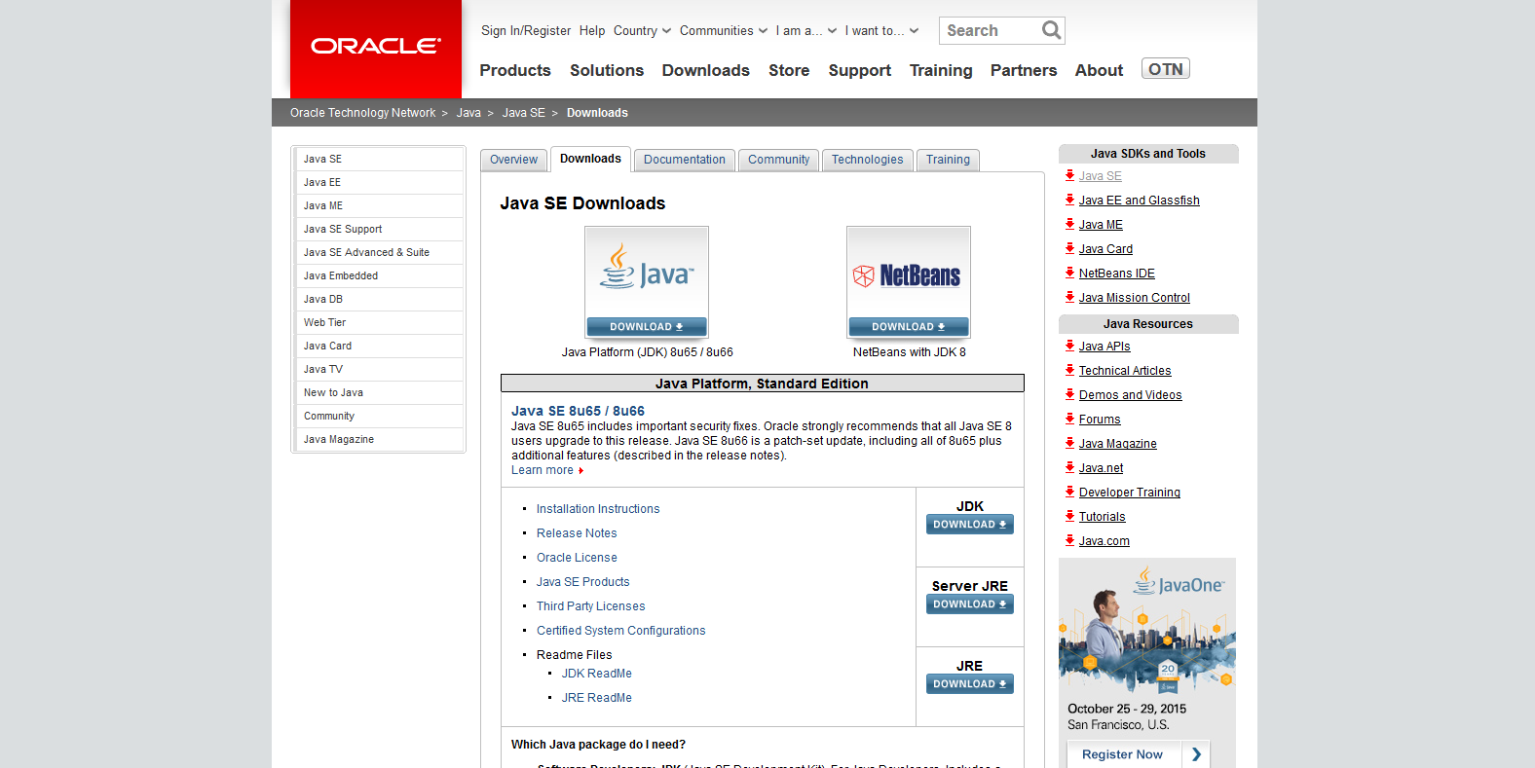The image size is (1535, 768).
Task: Open the Solutions menu
Action: [607, 70]
